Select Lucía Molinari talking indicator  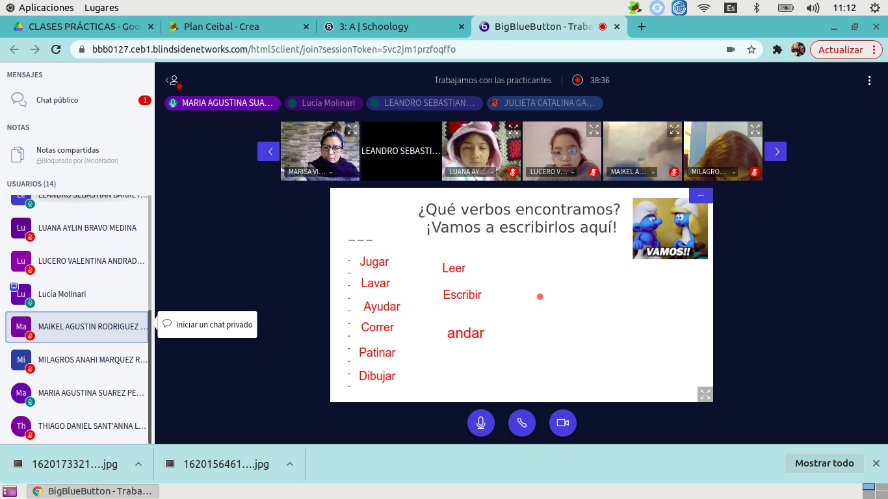[323, 103]
